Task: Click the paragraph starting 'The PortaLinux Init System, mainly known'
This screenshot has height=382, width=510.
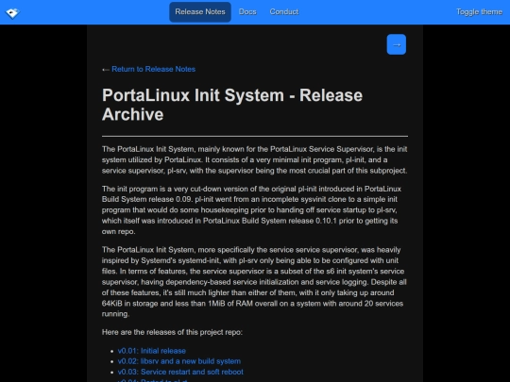Action: [254, 159]
